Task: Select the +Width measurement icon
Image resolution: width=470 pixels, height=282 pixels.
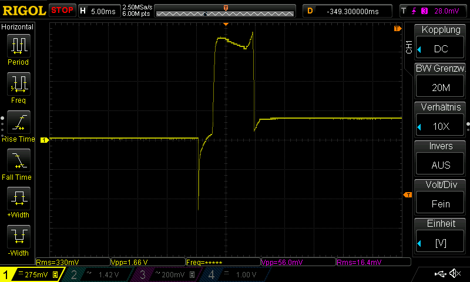Action: 19,199
